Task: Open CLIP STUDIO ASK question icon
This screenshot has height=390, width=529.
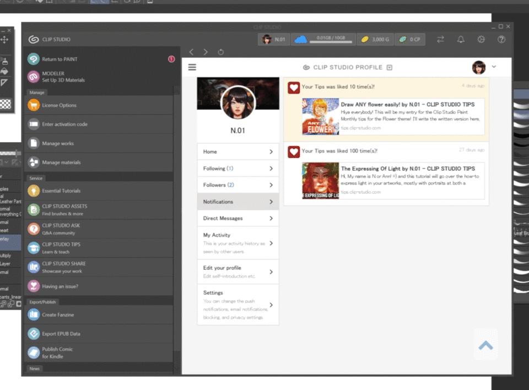Action: [34, 229]
